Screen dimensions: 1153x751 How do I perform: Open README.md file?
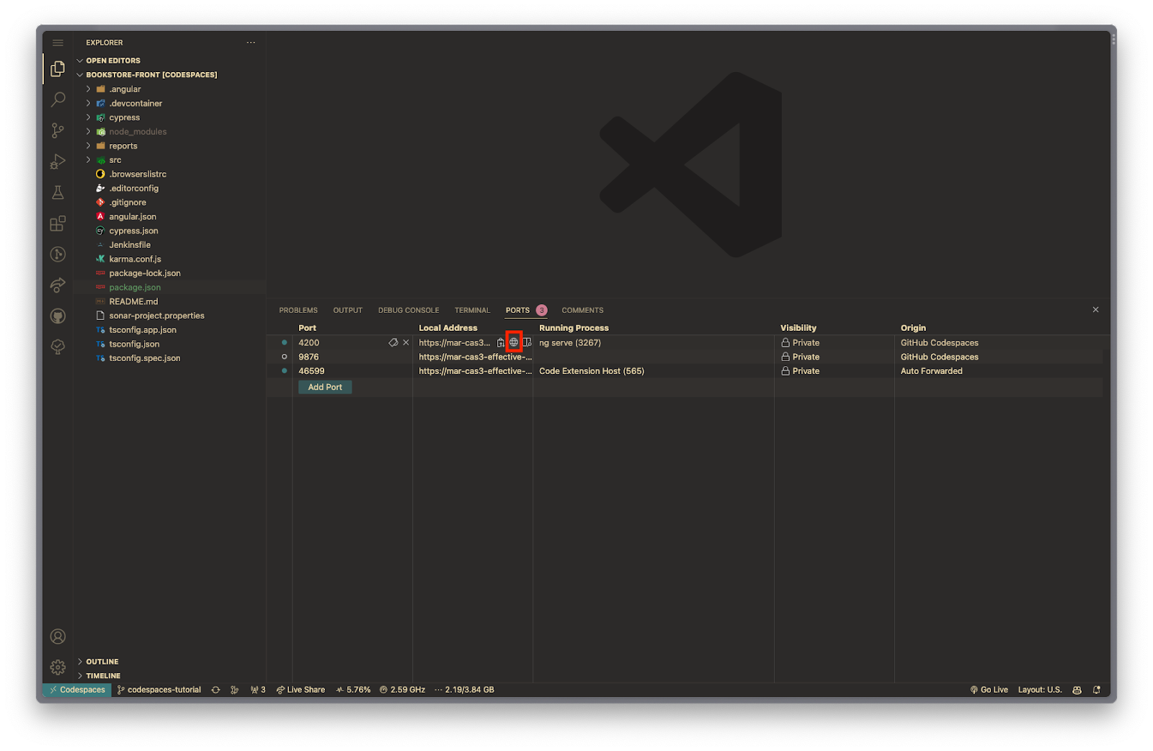[x=133, y=302]
